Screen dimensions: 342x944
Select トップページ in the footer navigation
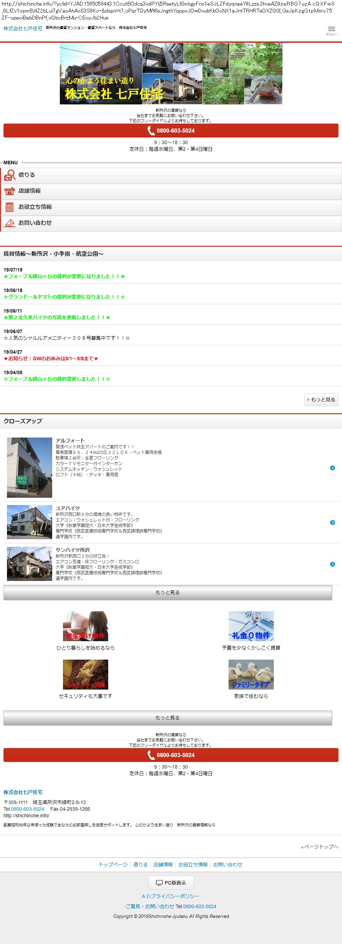113,865
